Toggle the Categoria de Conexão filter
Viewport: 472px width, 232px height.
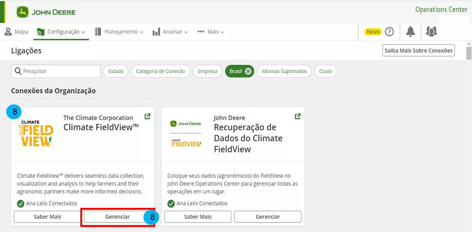tap(160, 71)
